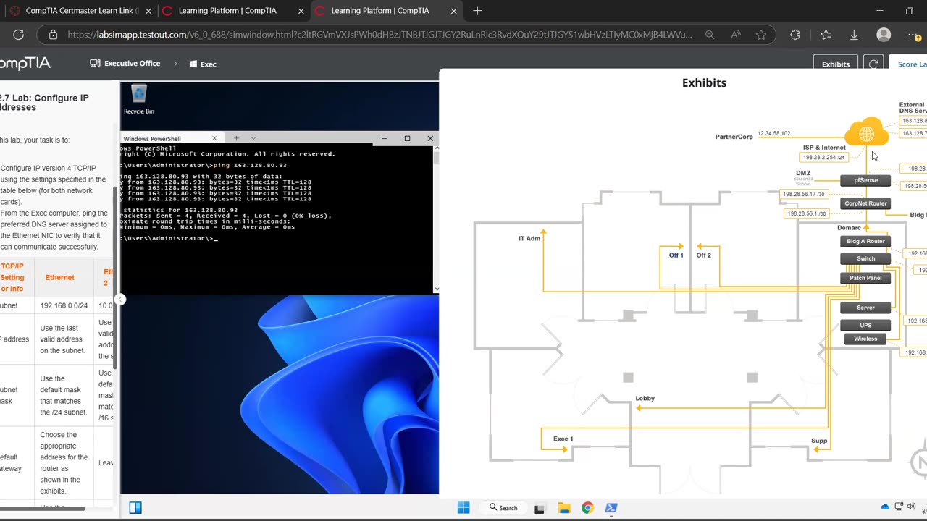This screenshot has width=927, height=521.
Task: Click the Off 1 room label
Action: click(676, 255)
